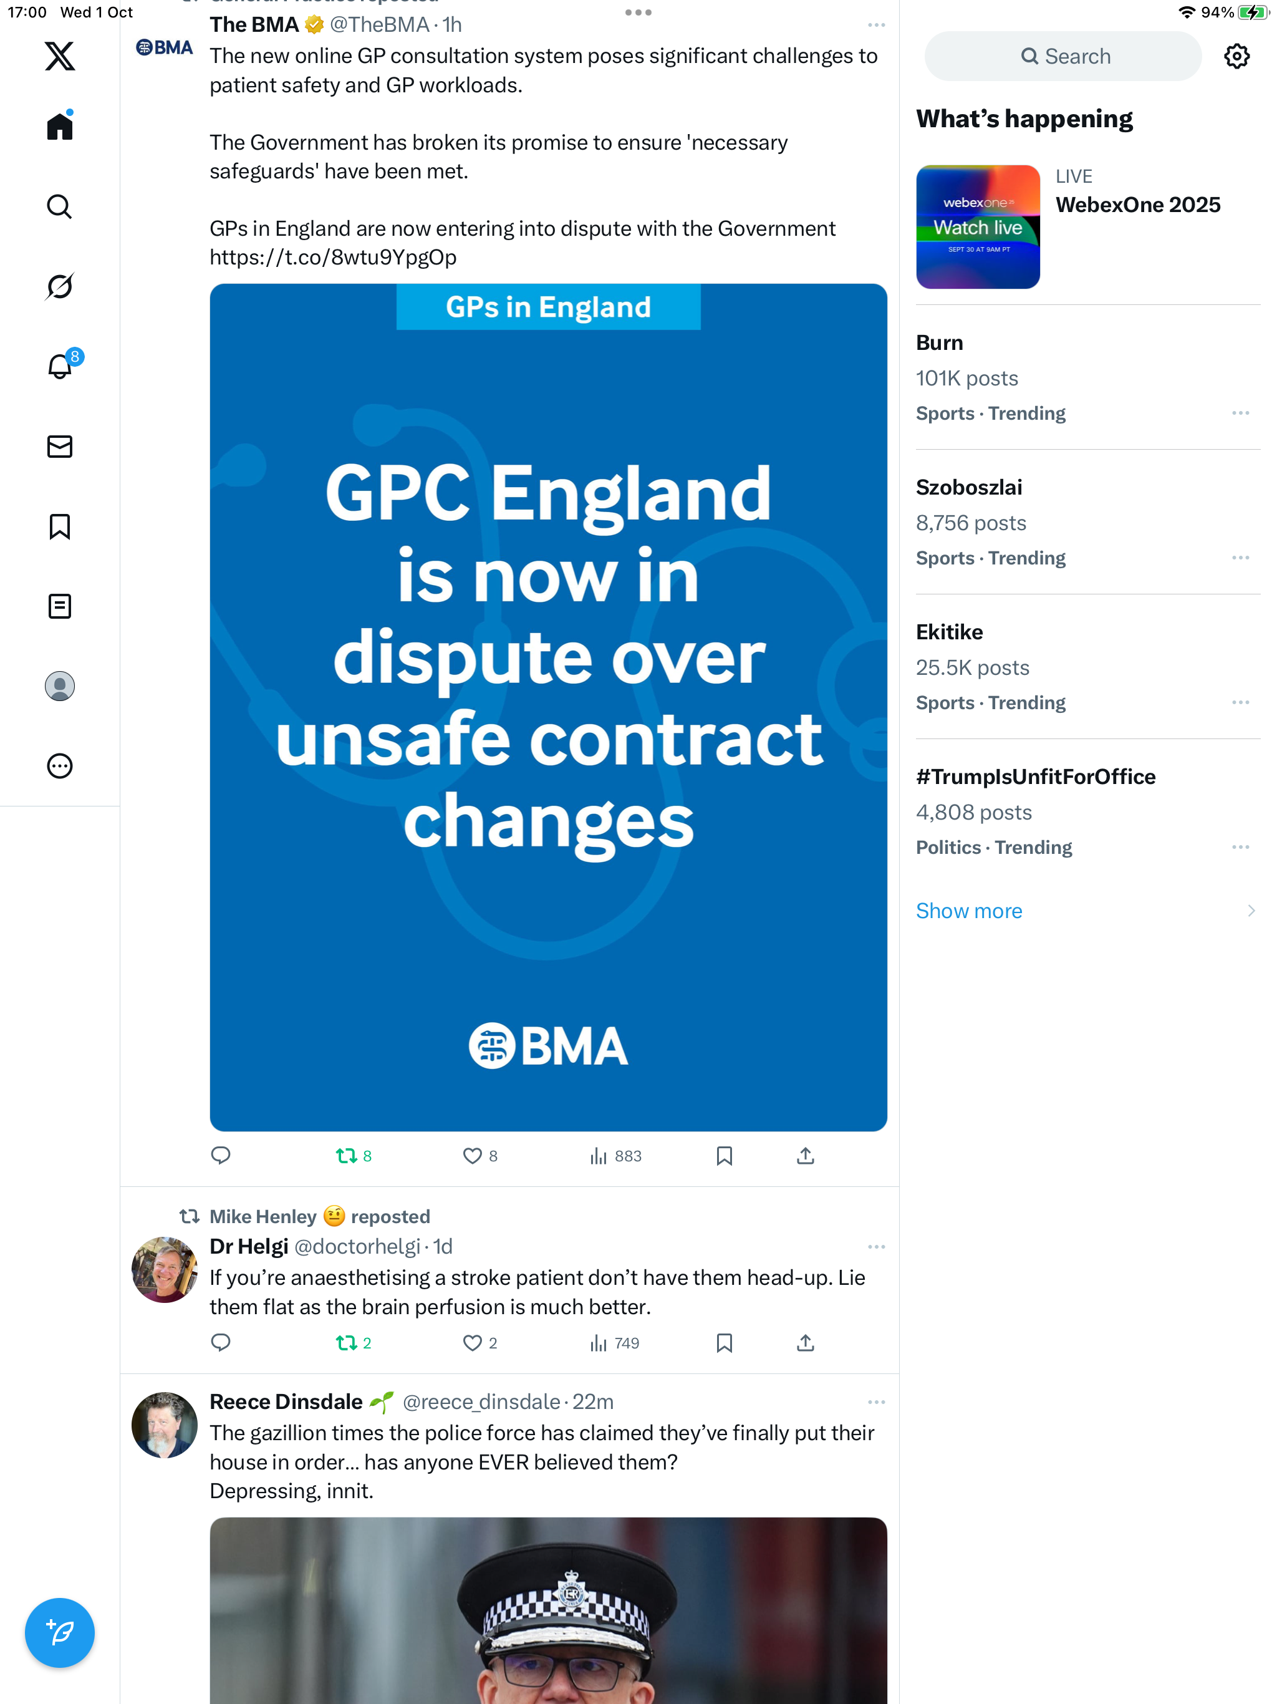This screenshot has height=1704, width=1277.
Task: Open the #TrumpIsUnfitForOffice trend
Action: (x=1035, y=777)
